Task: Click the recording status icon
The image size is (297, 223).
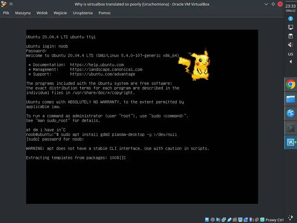Action: pyautogui.click(x=246, y=220)
